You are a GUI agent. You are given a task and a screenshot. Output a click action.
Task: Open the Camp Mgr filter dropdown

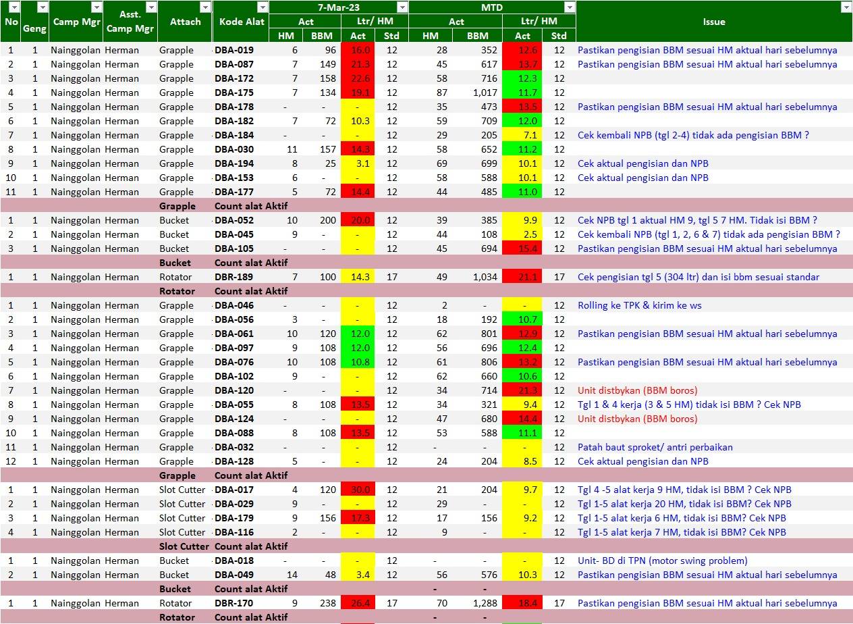(97, 7)
